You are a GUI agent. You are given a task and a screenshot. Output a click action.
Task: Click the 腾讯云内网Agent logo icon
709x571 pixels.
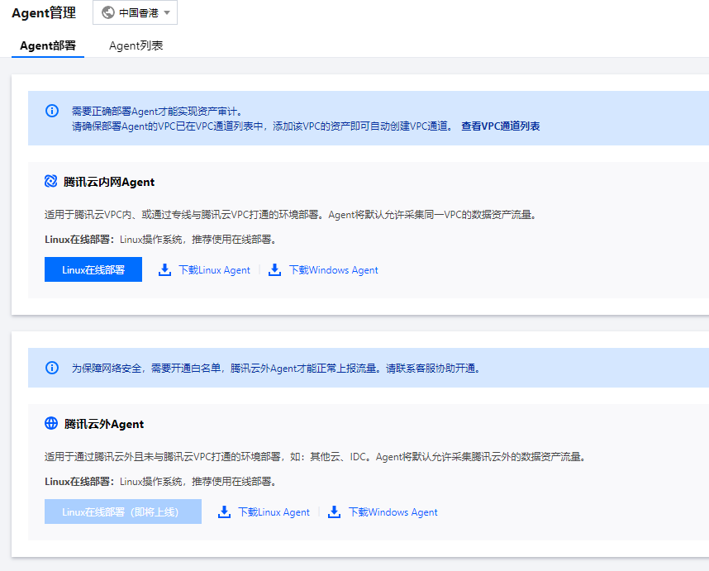click(x=50, y=181)
